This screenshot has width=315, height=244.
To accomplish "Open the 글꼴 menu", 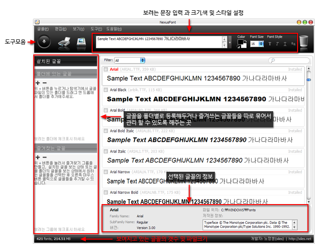I will (x=42, y=29).
